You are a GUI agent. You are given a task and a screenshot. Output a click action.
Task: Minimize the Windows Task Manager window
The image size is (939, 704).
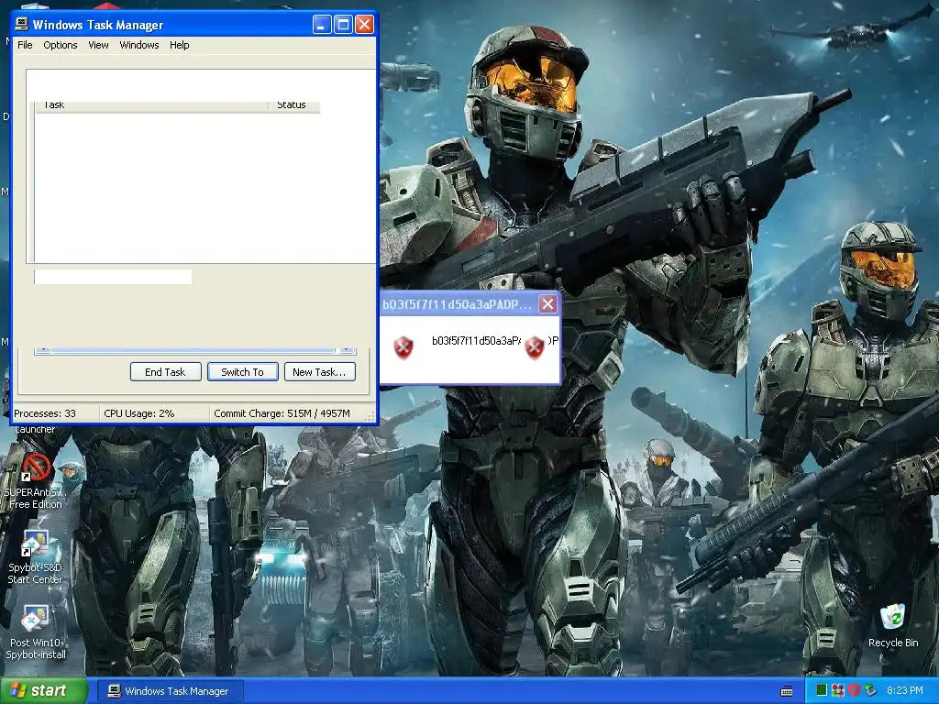[322, 25]
